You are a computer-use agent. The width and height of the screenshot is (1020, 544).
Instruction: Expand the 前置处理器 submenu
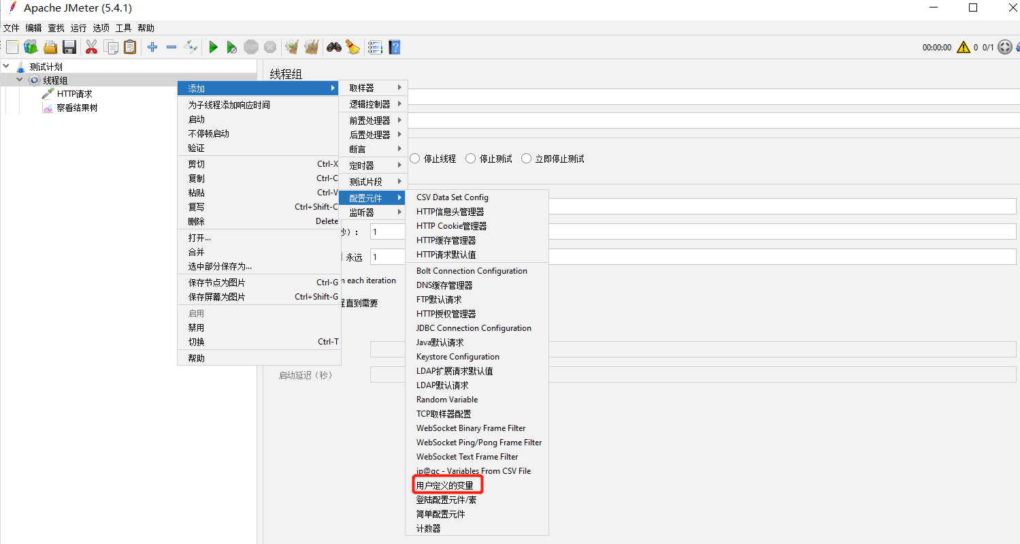point(374,121)
